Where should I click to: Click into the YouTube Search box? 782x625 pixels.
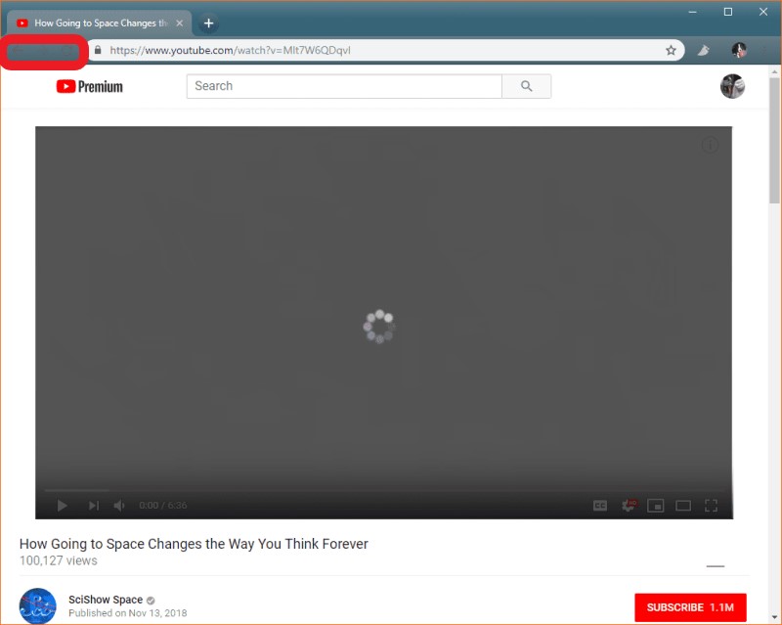[x=344, y=86]
